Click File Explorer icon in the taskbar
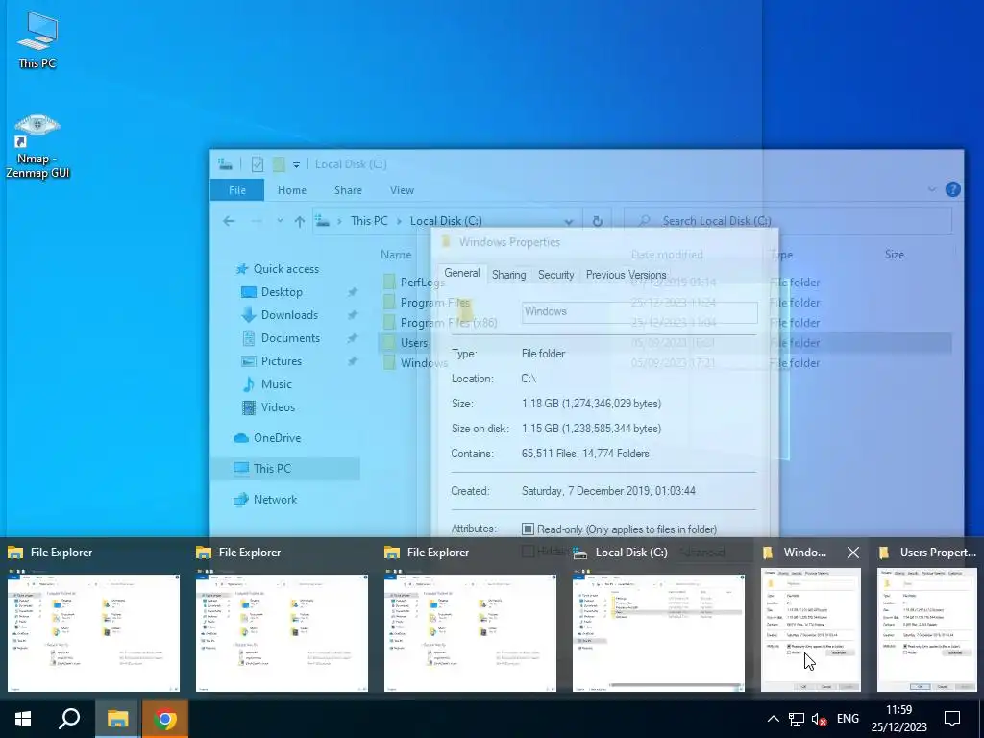 coord(117,719)
